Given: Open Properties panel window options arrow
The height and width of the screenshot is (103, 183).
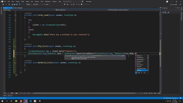Looking at the screenshot, I should point(176,8).
